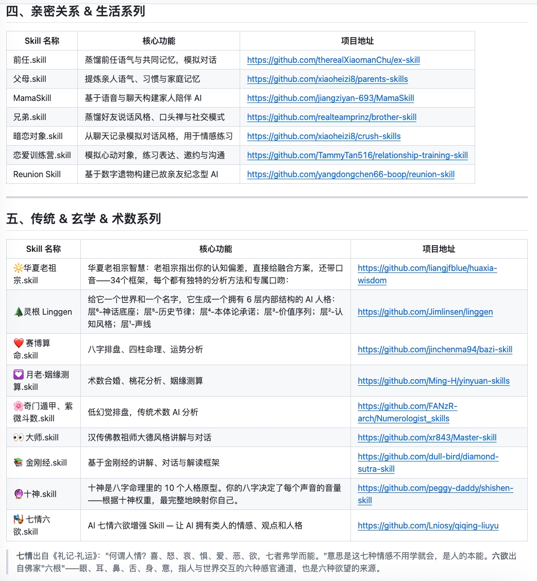Open the peggy-daddy/shishen-skill GitHub link
537x581 pixels.
[435, 494]
